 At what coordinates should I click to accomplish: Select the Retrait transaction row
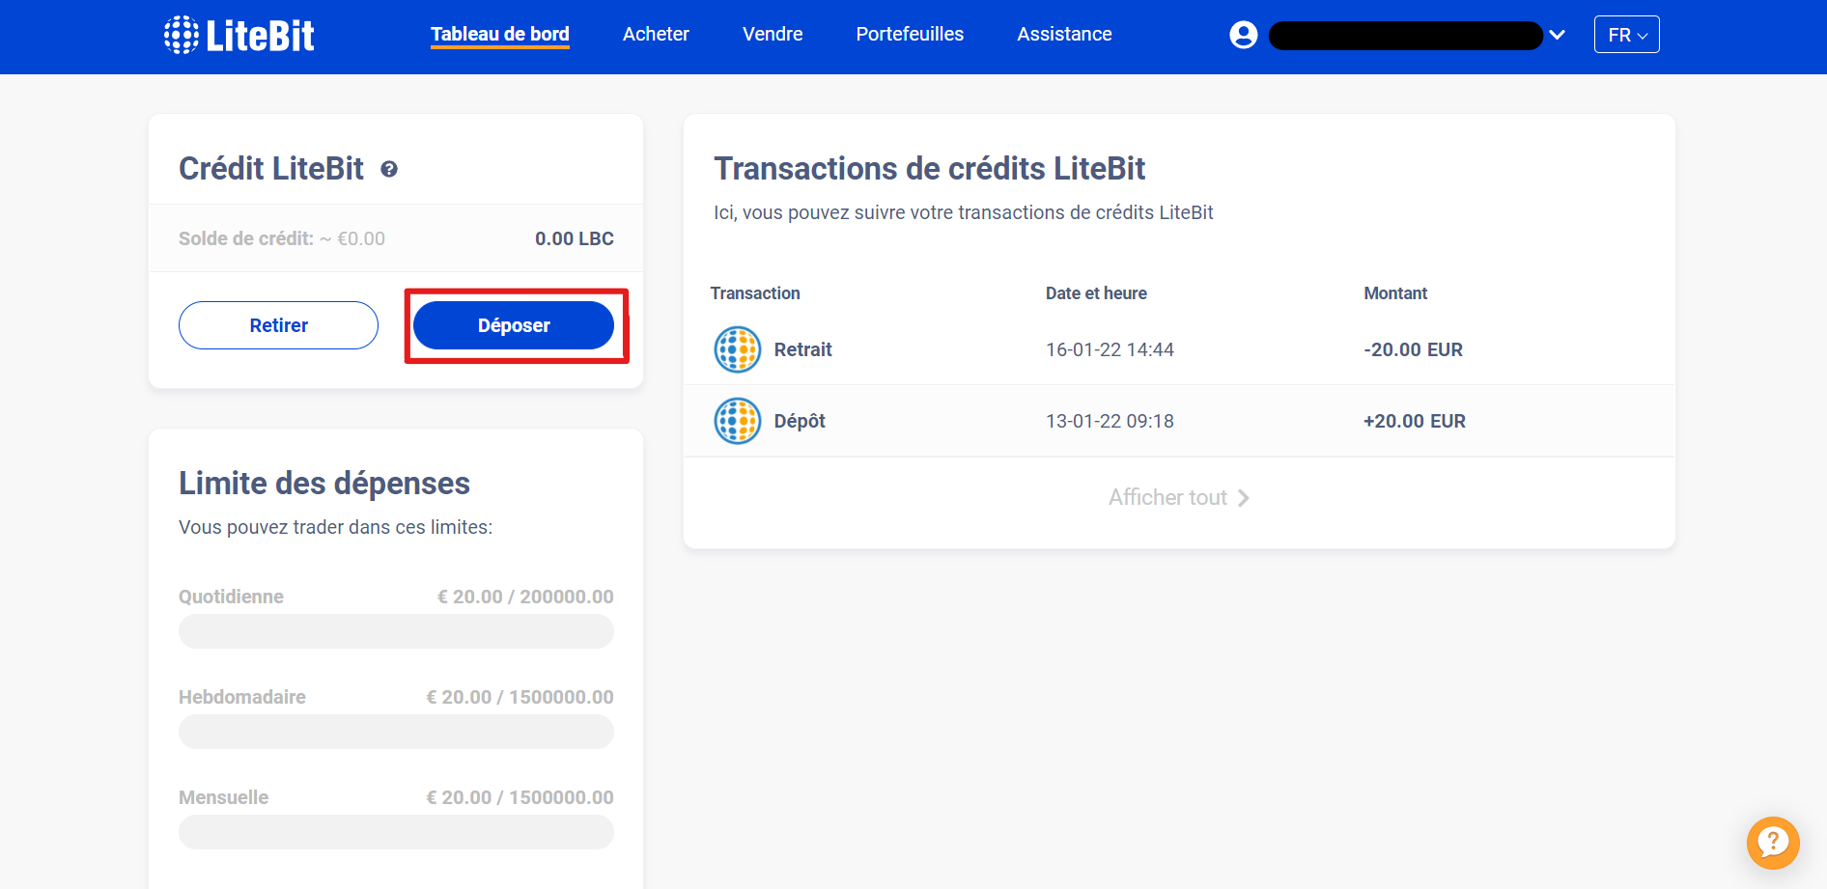coord(1062,349)
